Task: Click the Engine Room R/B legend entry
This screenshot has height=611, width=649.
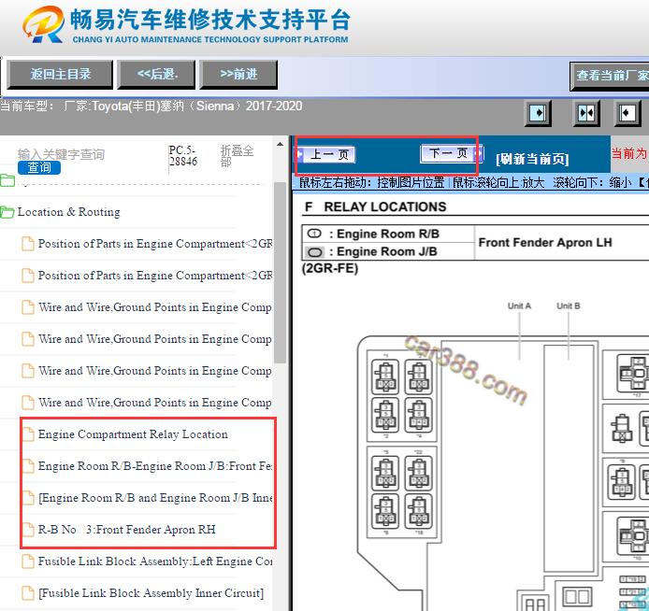Action: pos(373,234)
